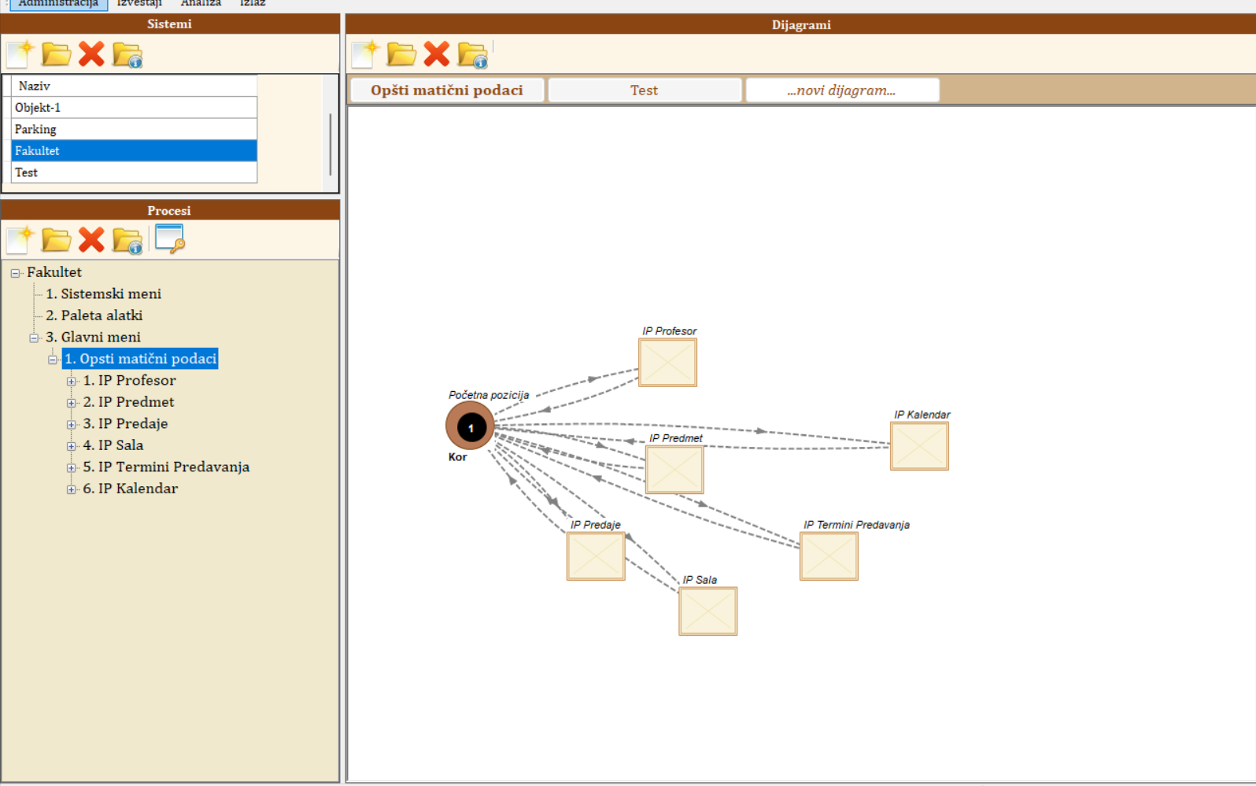Screen dimensions: 1256x786
Task: Open the ...novi dijagram... tab
Action: pyautogui.click(x=842, y=90)
